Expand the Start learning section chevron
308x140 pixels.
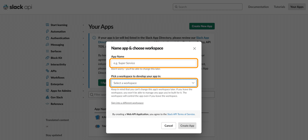click(x=83, y=25)
